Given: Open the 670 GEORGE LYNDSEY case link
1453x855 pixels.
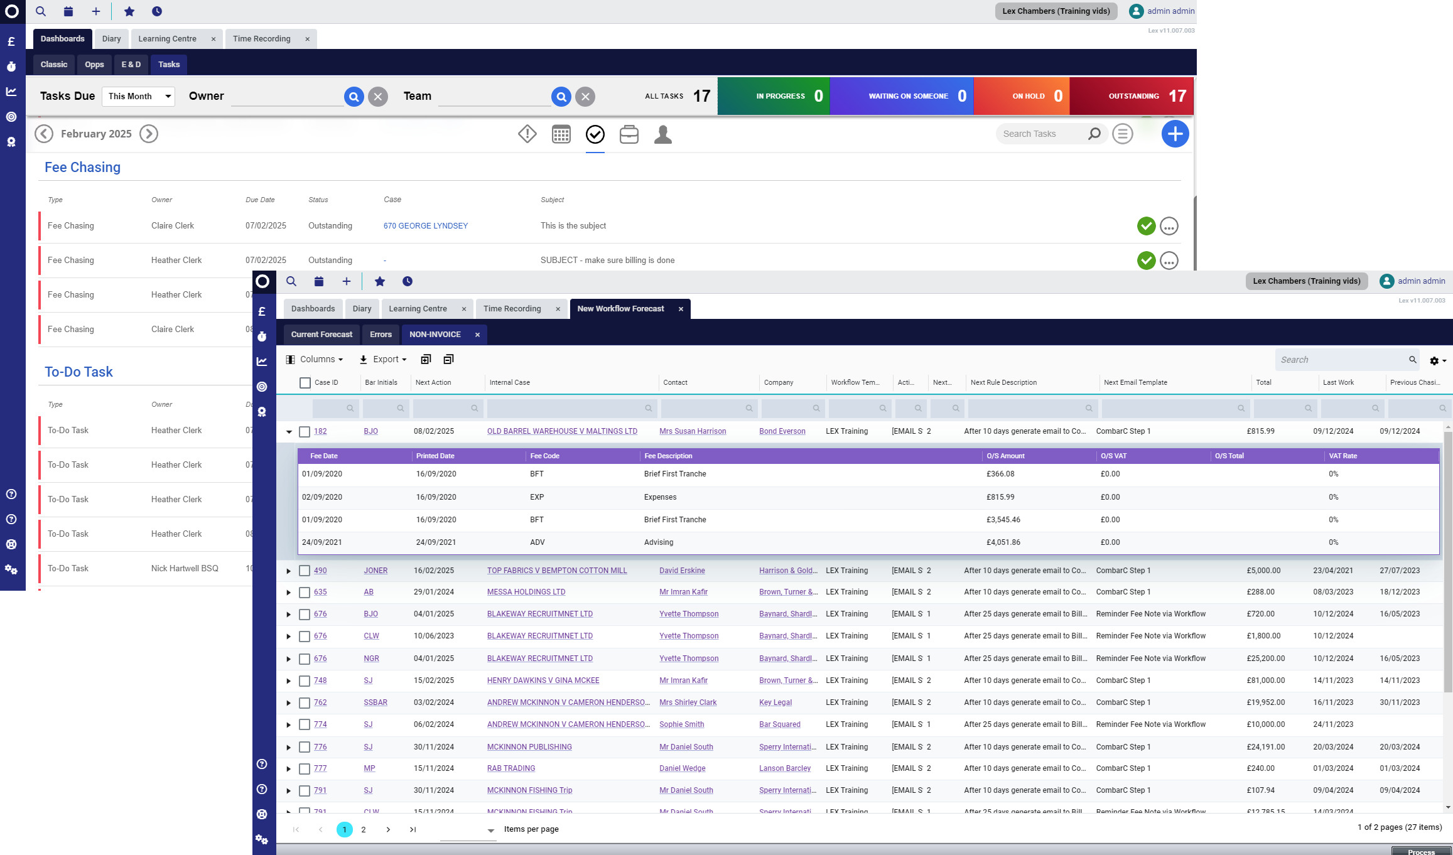Looking at the screenshot, I should point(425,226).
